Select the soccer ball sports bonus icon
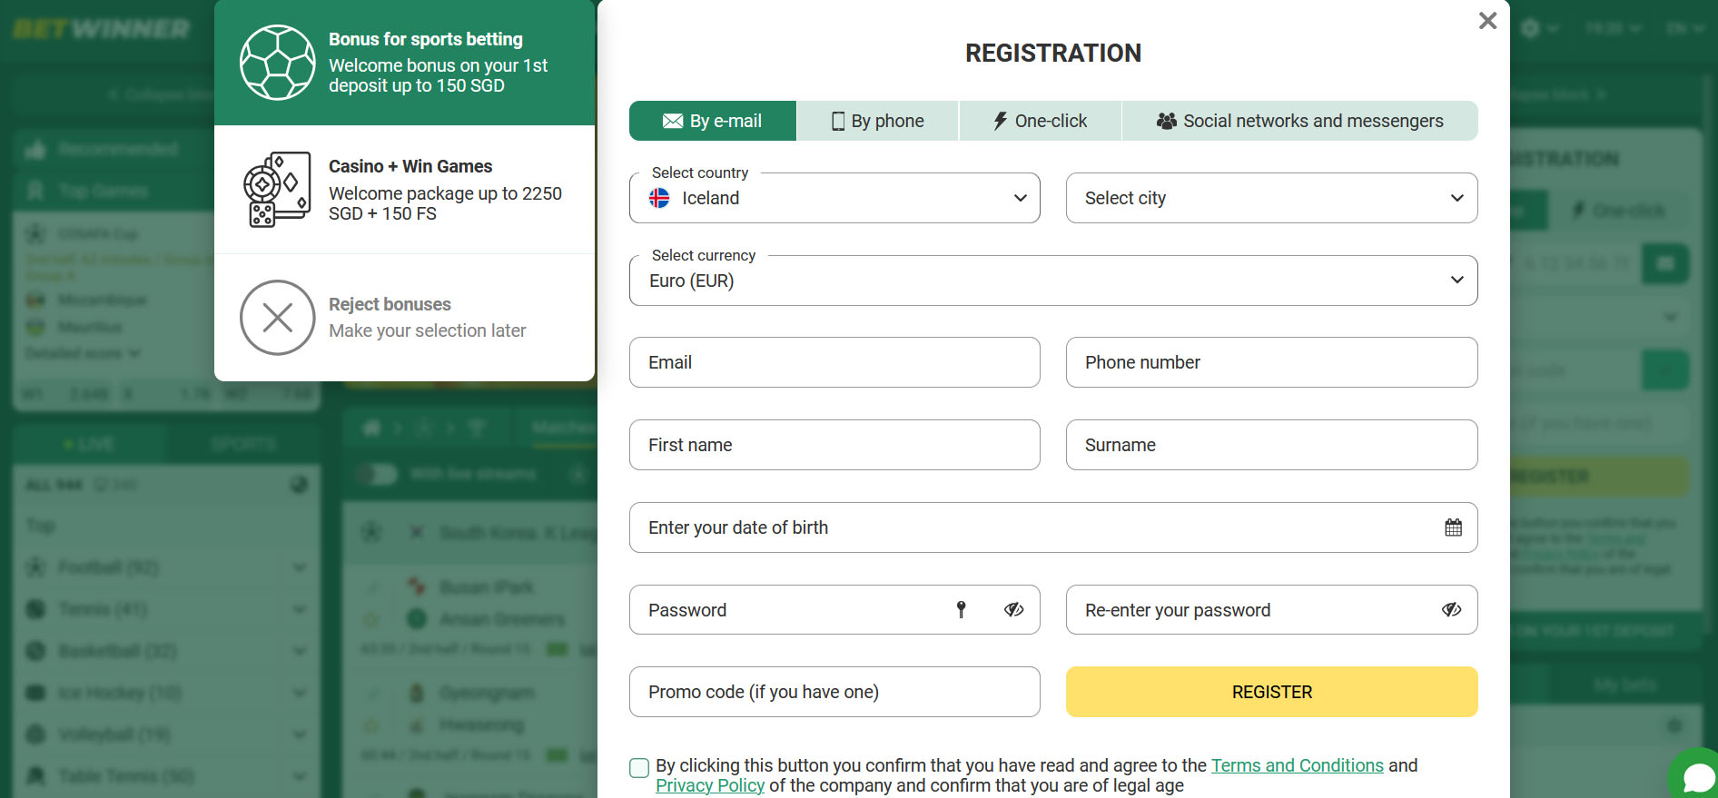 tap(277, 63)
